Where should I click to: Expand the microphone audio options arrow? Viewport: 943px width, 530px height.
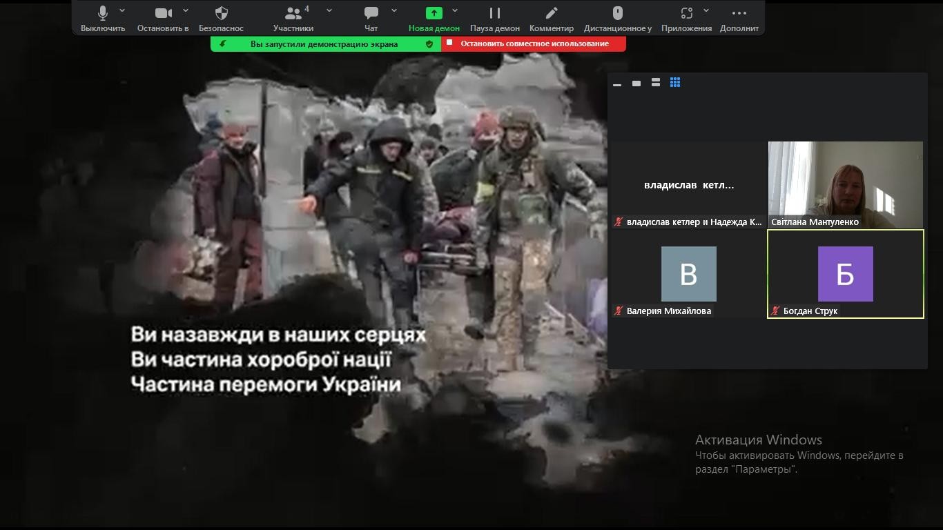(x=122, y=10)
